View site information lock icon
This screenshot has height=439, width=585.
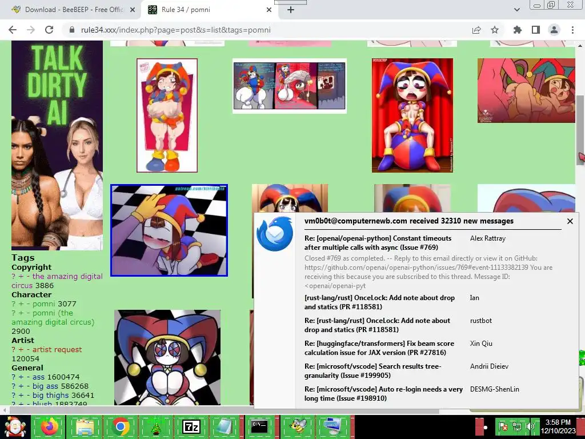[x=72, y=30]
